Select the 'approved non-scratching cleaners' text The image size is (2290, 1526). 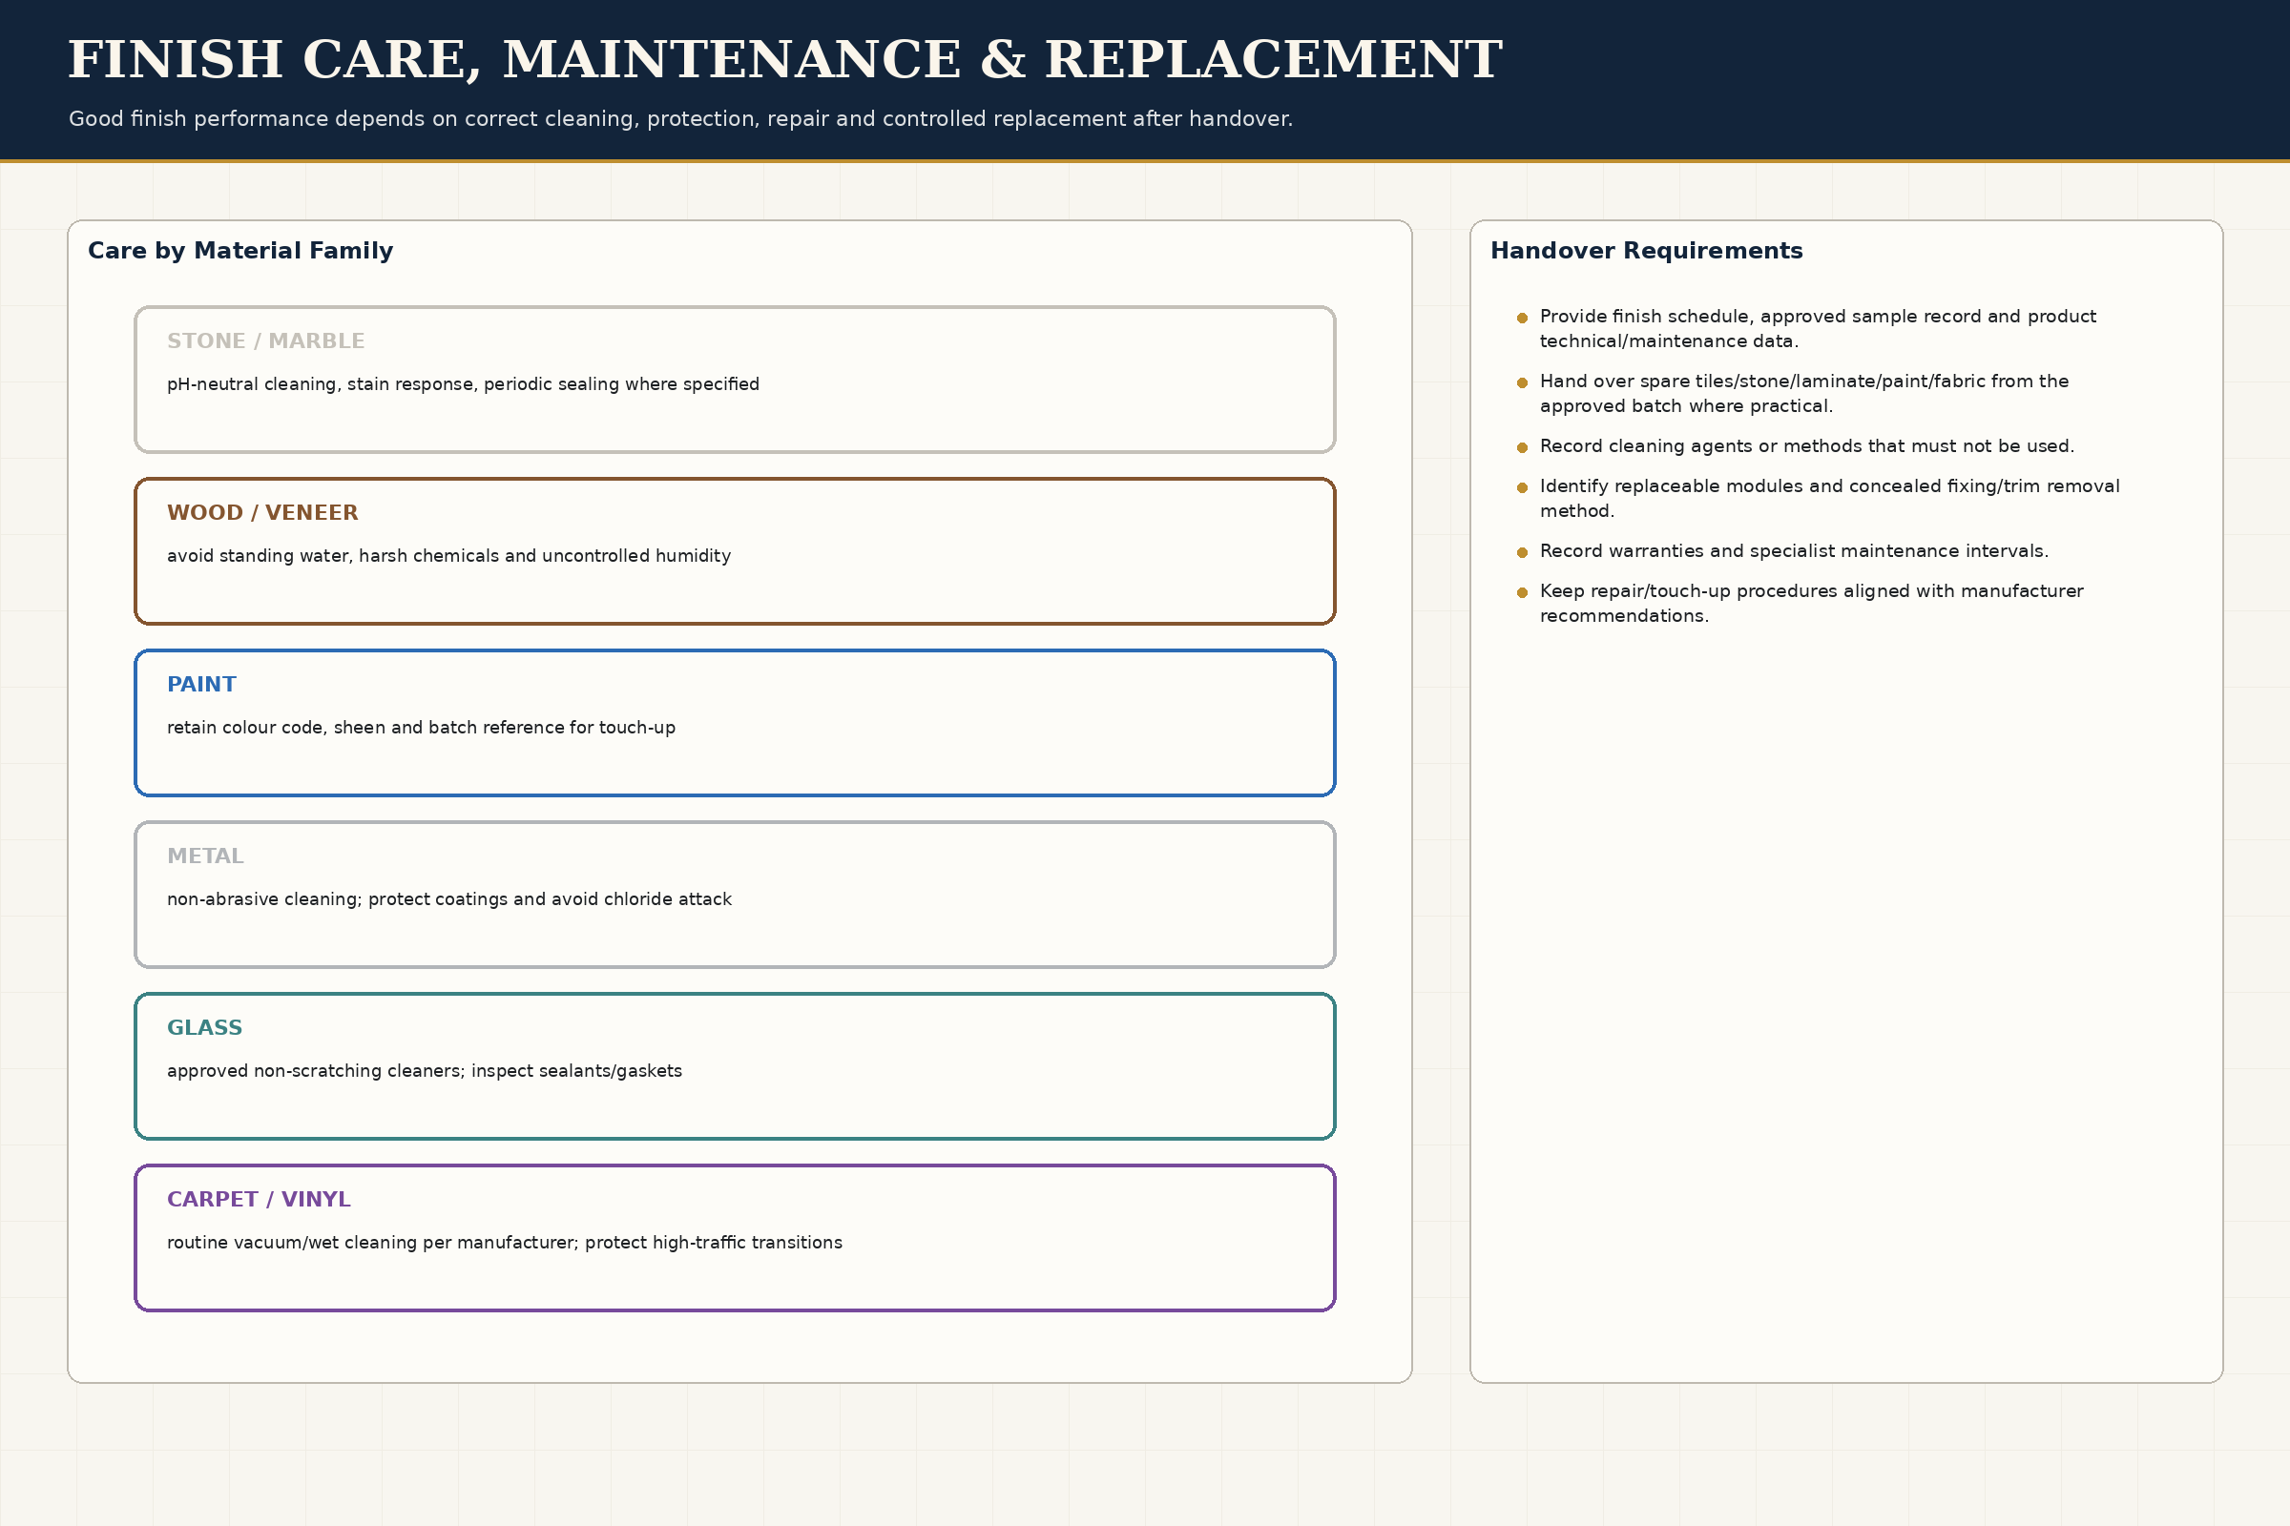point(425,1070)
